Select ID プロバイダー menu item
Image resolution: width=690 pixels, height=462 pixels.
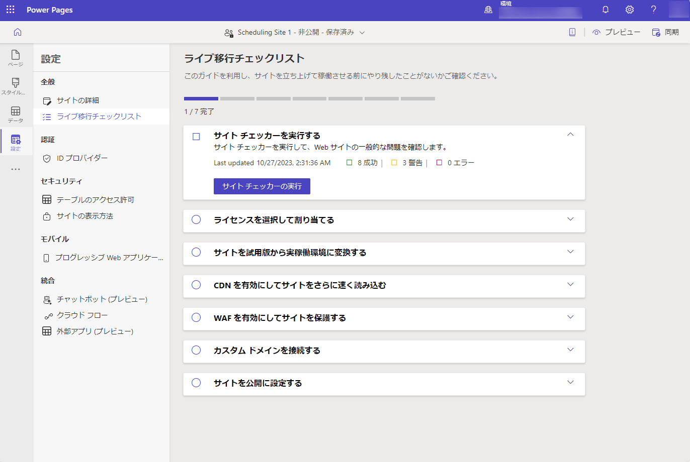coord(102,158)
